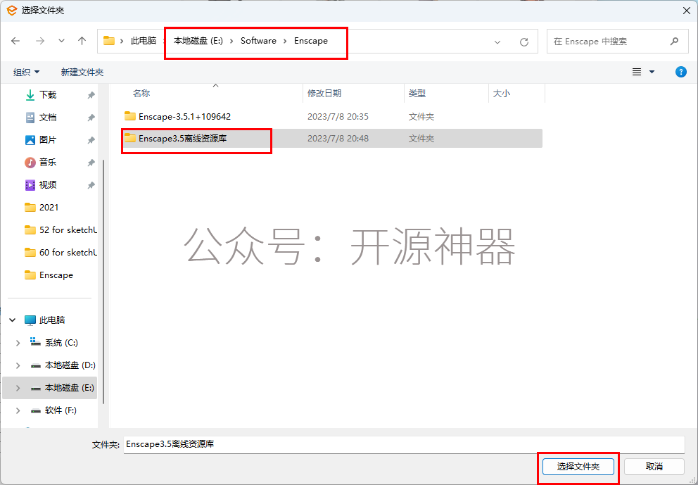Refresh the Enscape folder view
The height and width of the screenshot is (485, 698).
click(x=524, y=42)
